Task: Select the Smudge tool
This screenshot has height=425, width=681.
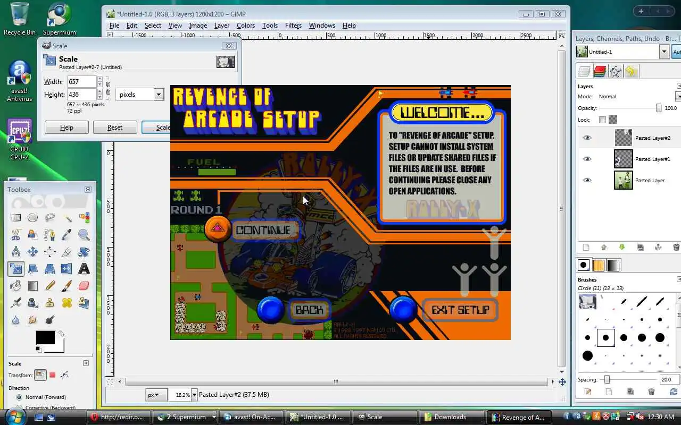Action: tap(33, 320)
